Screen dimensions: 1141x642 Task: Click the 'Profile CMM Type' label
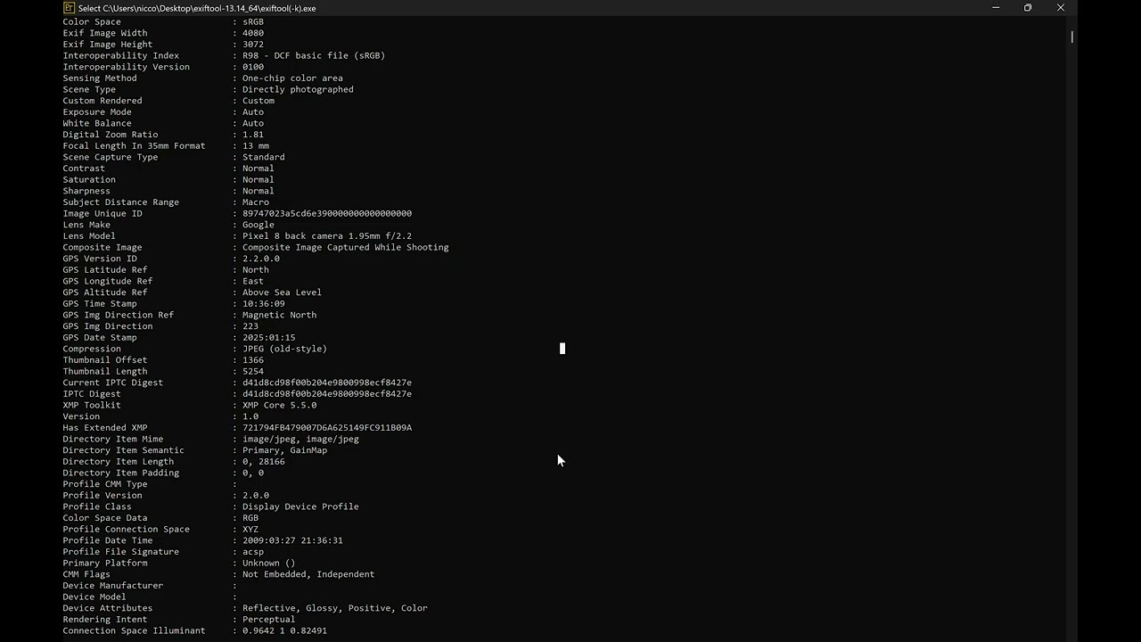click(x=105, y=484)
